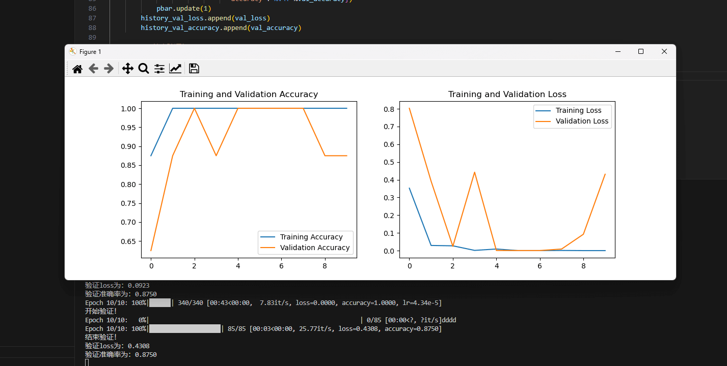Click the history_val_loss.append code line
727x366 pixels.
pos(205,18)
